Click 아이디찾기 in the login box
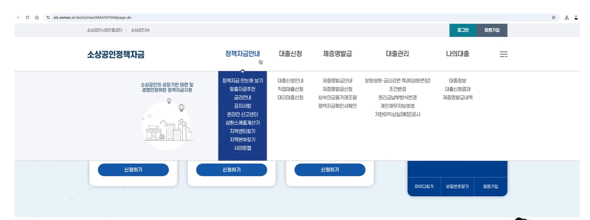The width and height of the screenshot is (590, 220). pyautogui.click(x=424, y=187)
